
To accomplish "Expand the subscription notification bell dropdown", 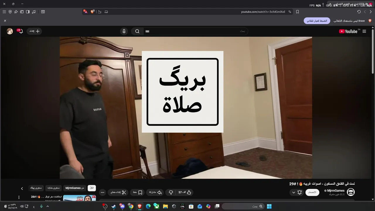I will pyautogui.click(x=296, y=192).
